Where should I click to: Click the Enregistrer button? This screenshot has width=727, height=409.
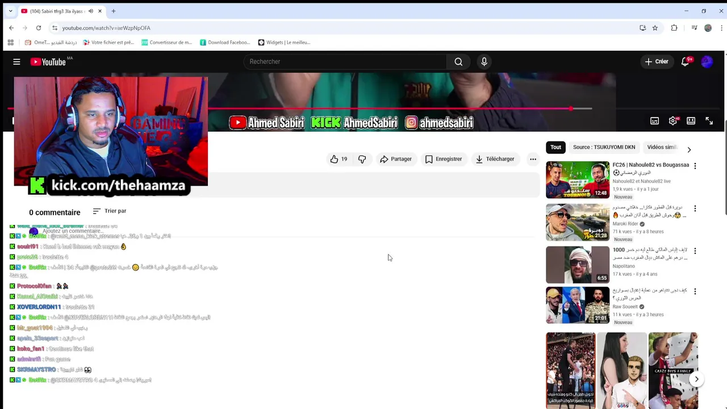pos(444,159)
